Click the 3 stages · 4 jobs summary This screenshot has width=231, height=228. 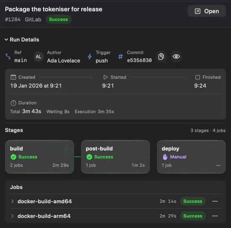208,130
